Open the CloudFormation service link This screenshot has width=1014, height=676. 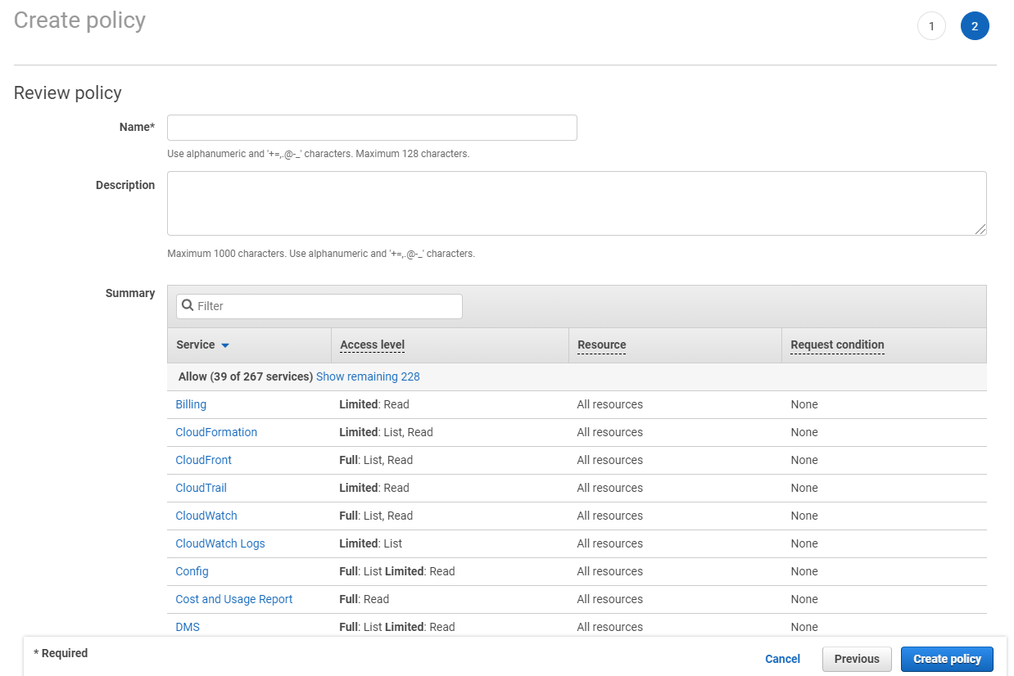[x=216, y=432]
